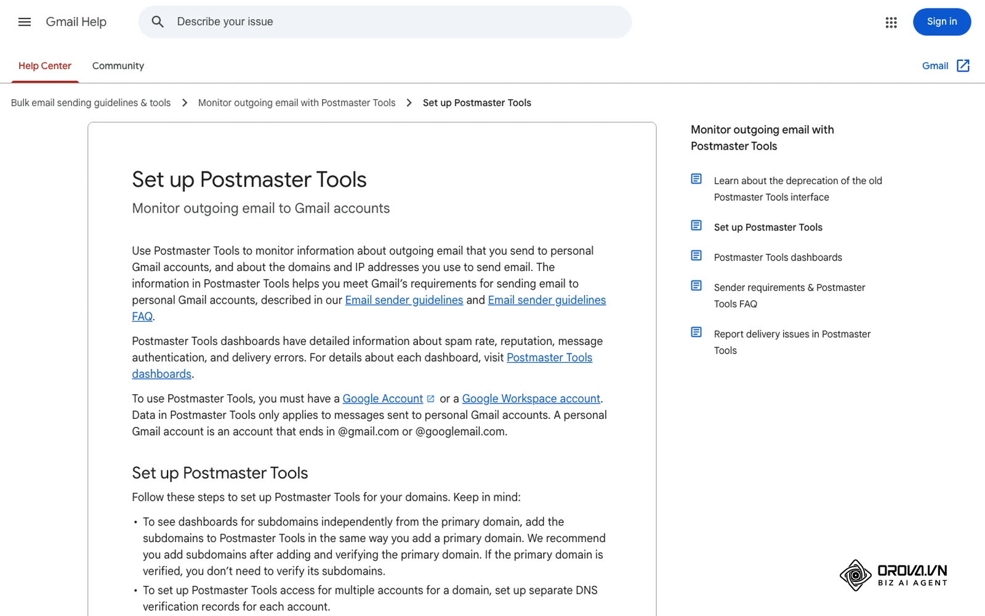
Task: Click external-link icon next to Google Account
Action: tap(430, 399)
